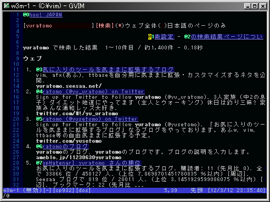Click the timestamp '[12/3/12 23:35:40]' in status line
This screenshot has height=202, width=270.
pyautogui.click(x=237, y=190)
